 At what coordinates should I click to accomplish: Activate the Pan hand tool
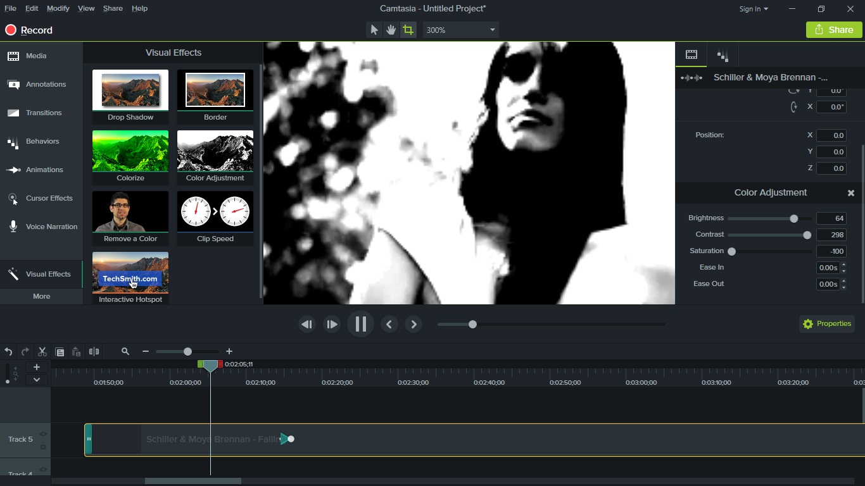pyautogui.click(x=391, y=30)
